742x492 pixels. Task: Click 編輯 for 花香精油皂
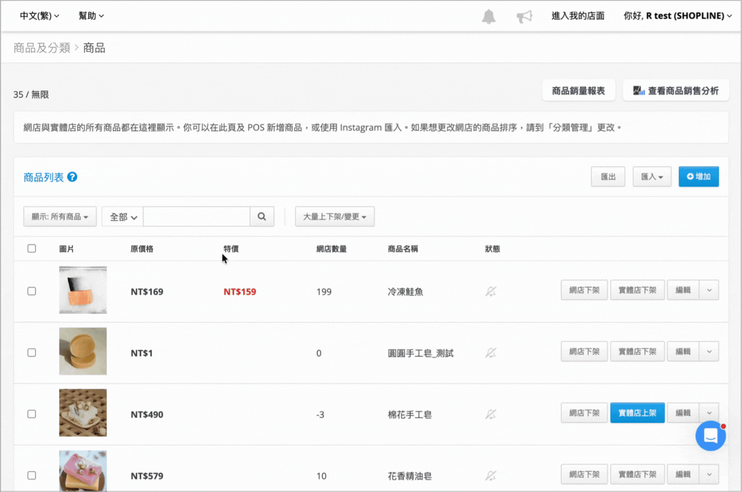click(x=683, y=474)
